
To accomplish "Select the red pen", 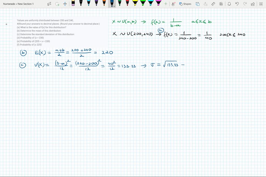I will coord(128,4).
